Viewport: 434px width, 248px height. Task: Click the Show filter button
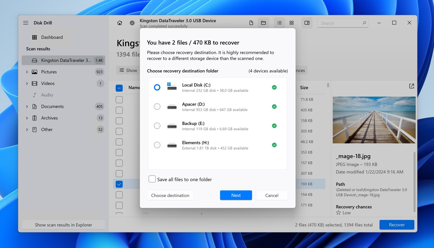pyautogui.click(x=128, y=70)
